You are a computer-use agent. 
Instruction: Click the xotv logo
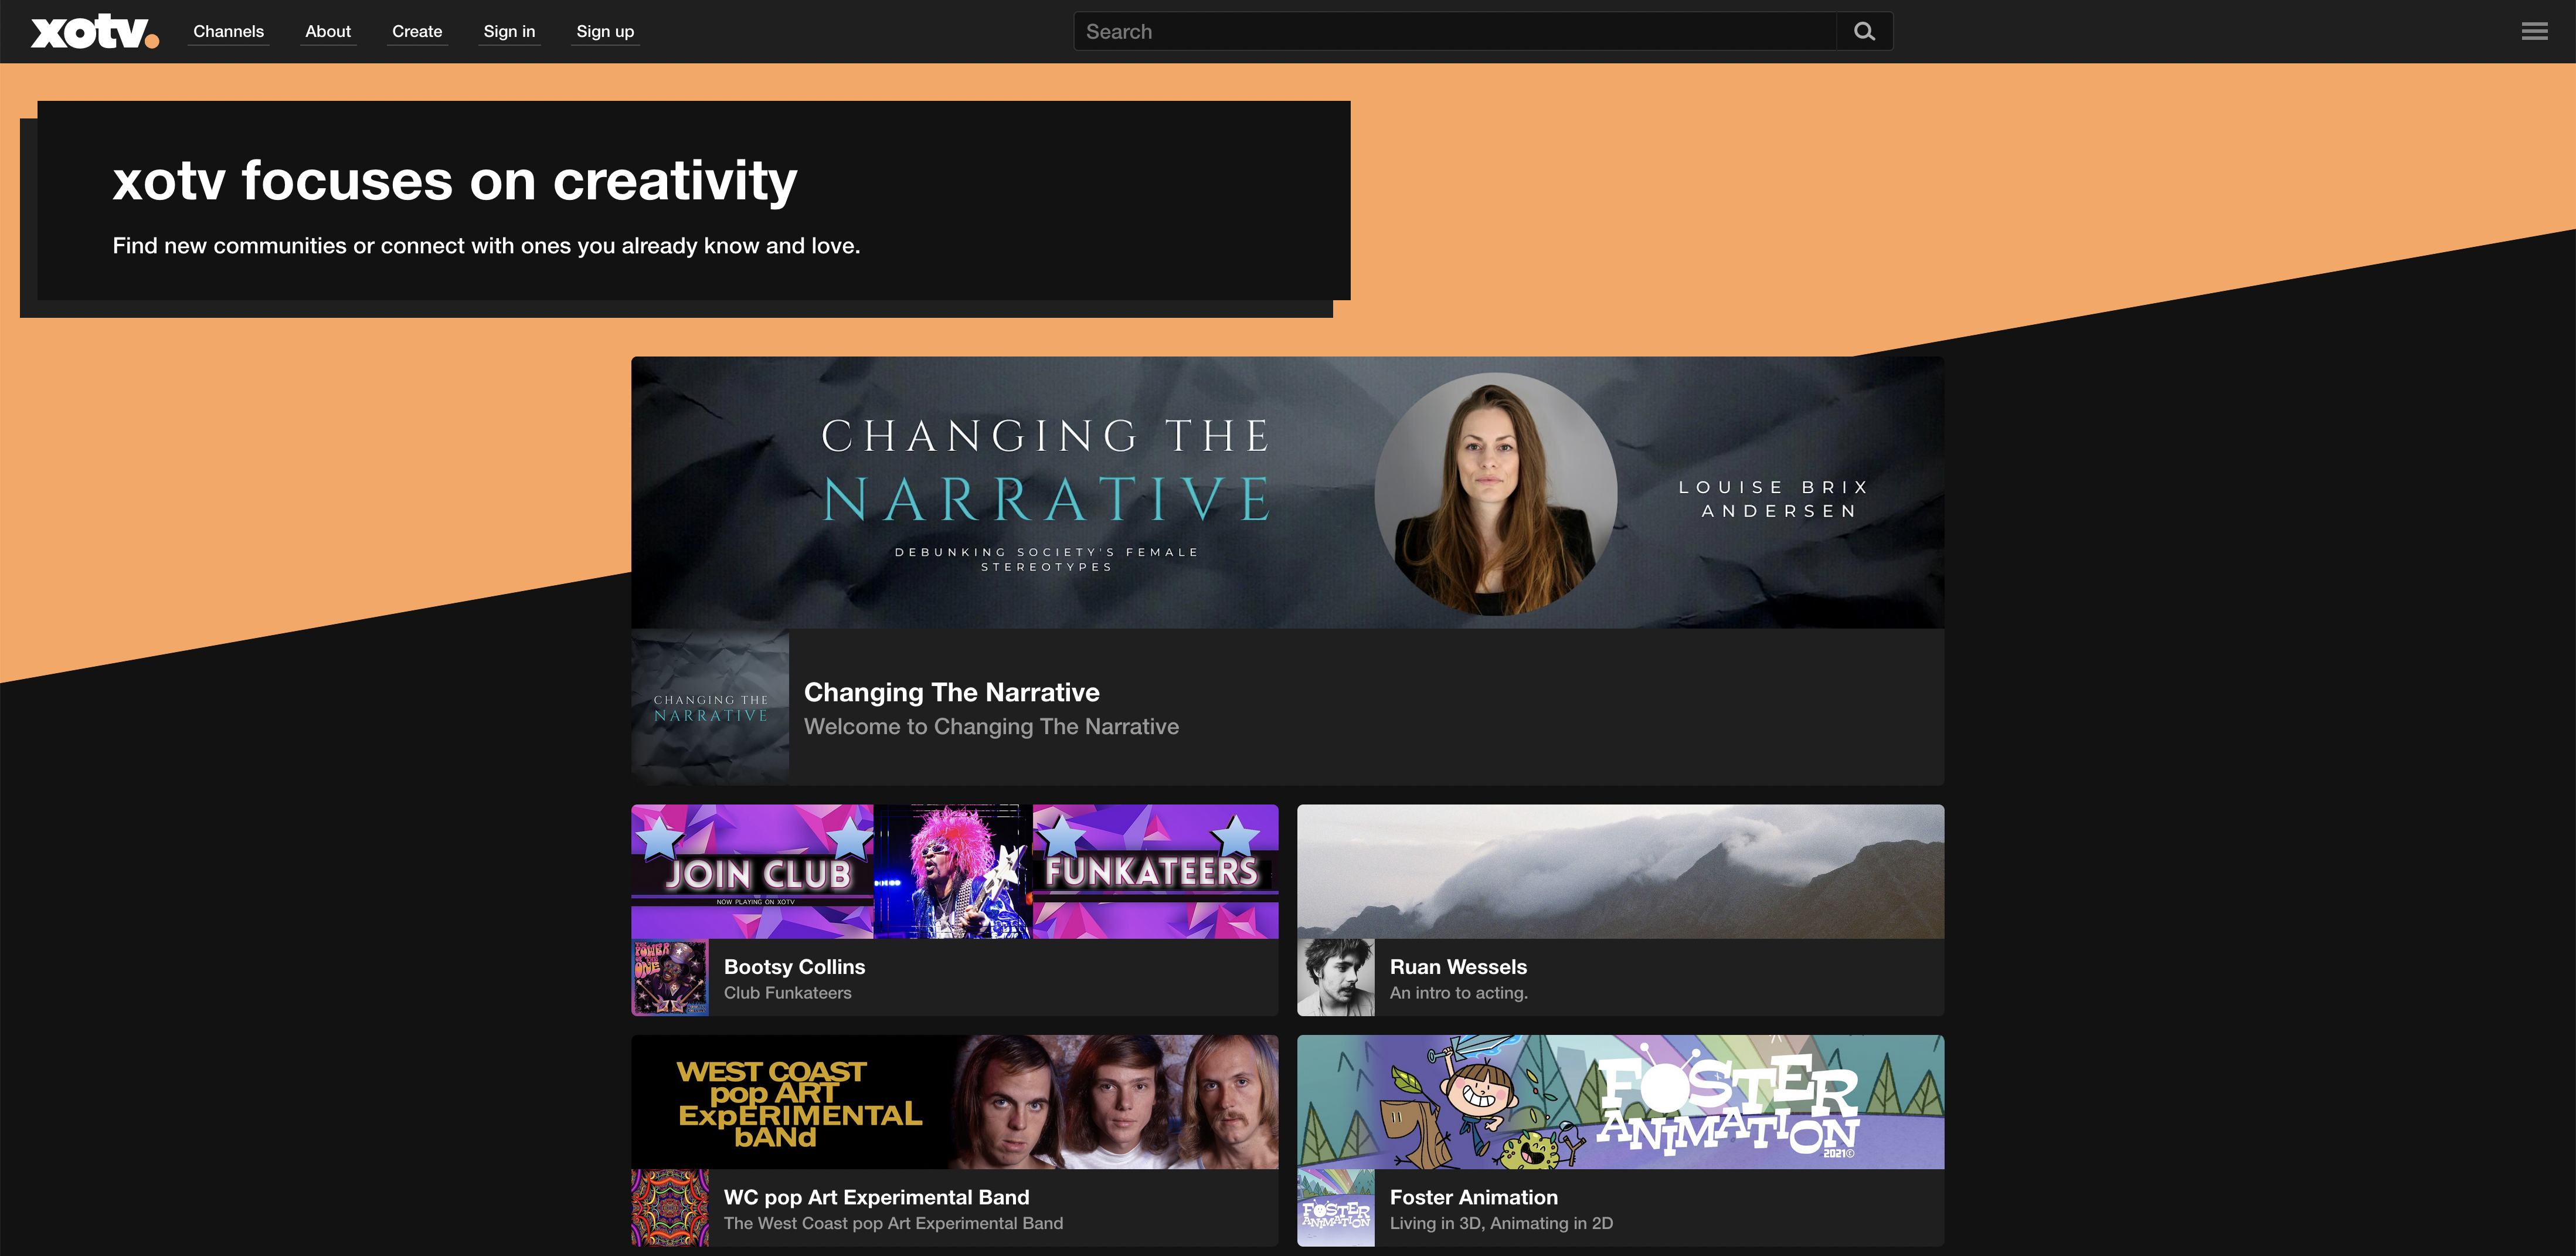[x=94, y=32]
